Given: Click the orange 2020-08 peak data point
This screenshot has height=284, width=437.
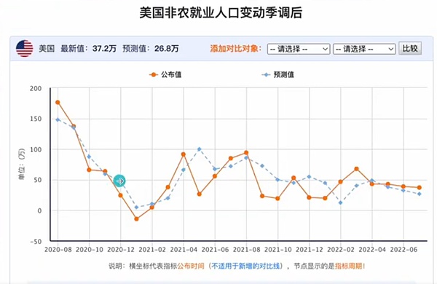Looking at the screenshot, I should click(58, 102).
